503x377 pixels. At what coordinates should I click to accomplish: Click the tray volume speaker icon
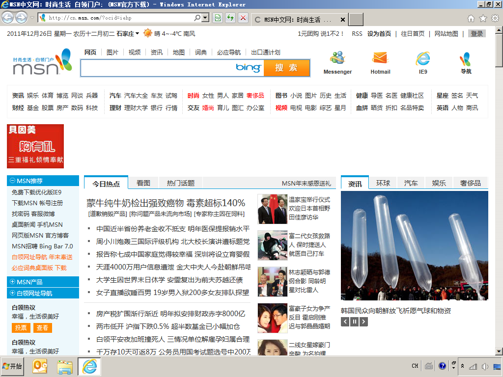pyautogui.click(x=485, y=366)
